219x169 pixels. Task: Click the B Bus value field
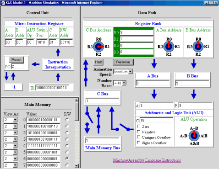coord(192,83)
